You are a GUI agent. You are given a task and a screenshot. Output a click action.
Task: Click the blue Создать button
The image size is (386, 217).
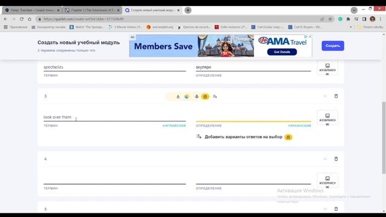[332, 46]
